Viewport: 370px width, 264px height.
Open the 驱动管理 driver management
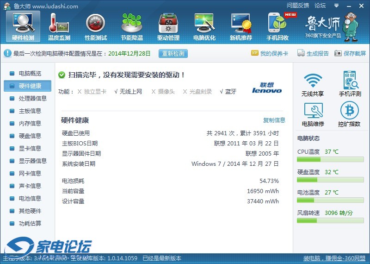coord(168,26)
